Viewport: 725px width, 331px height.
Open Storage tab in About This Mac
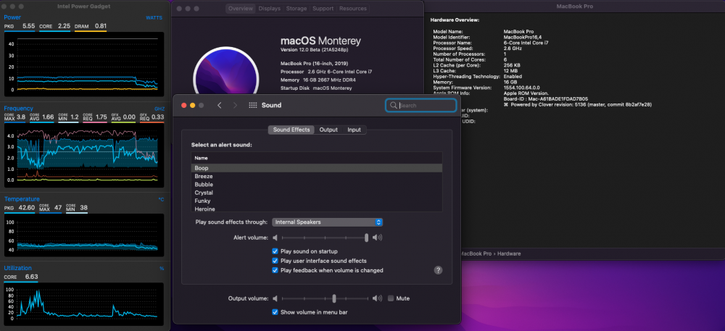[297, 9]
